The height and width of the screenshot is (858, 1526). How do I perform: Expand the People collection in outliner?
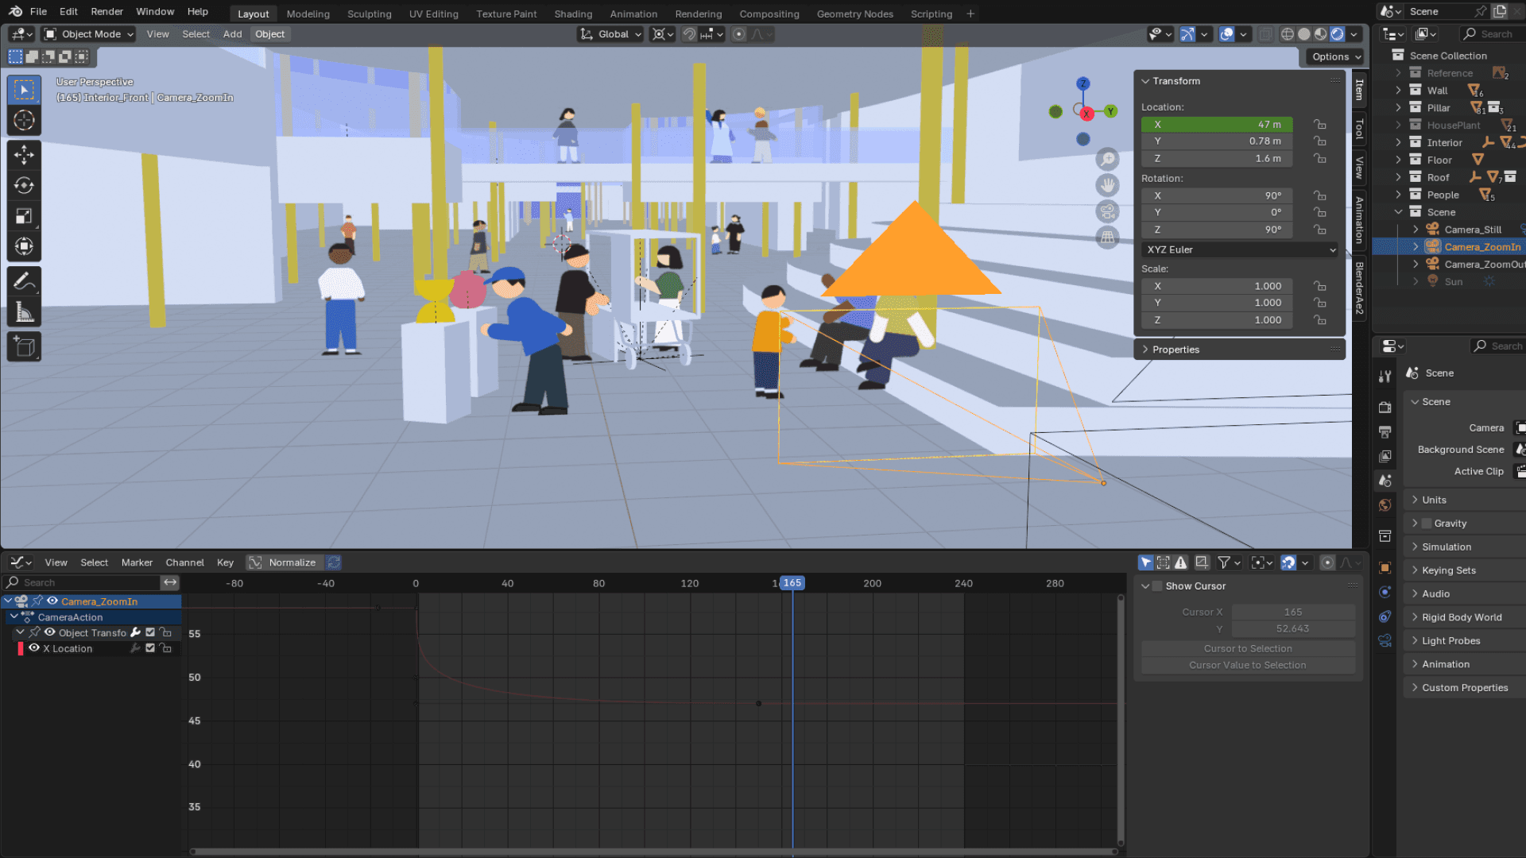tap(1399, 195)
